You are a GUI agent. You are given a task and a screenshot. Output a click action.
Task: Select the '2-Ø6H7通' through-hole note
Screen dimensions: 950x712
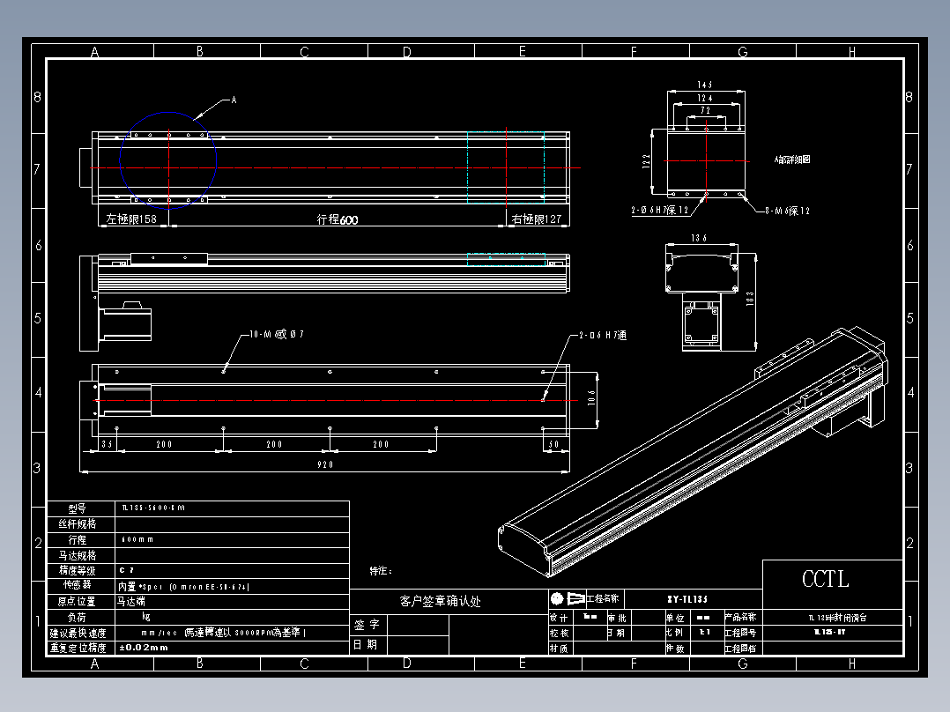(603, 335)
